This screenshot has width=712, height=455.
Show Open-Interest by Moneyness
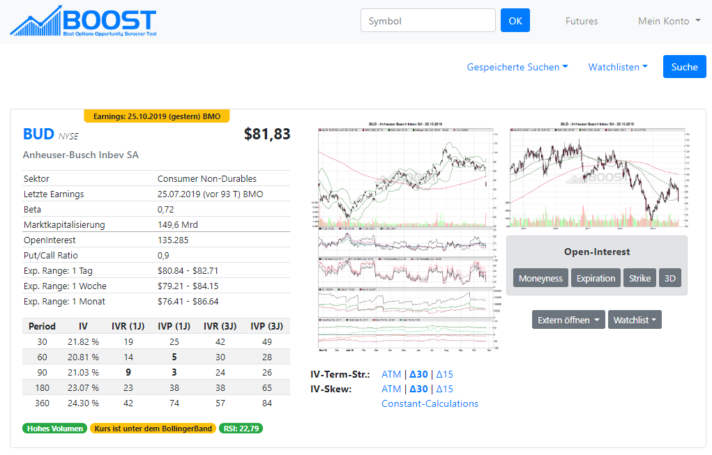(540, 278)
